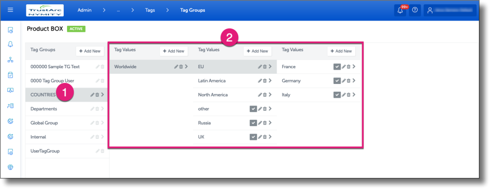Add new tag value in second Tag Values column
Image resolution: width=490 pixels, height=189 pixels.
point(257,51)
